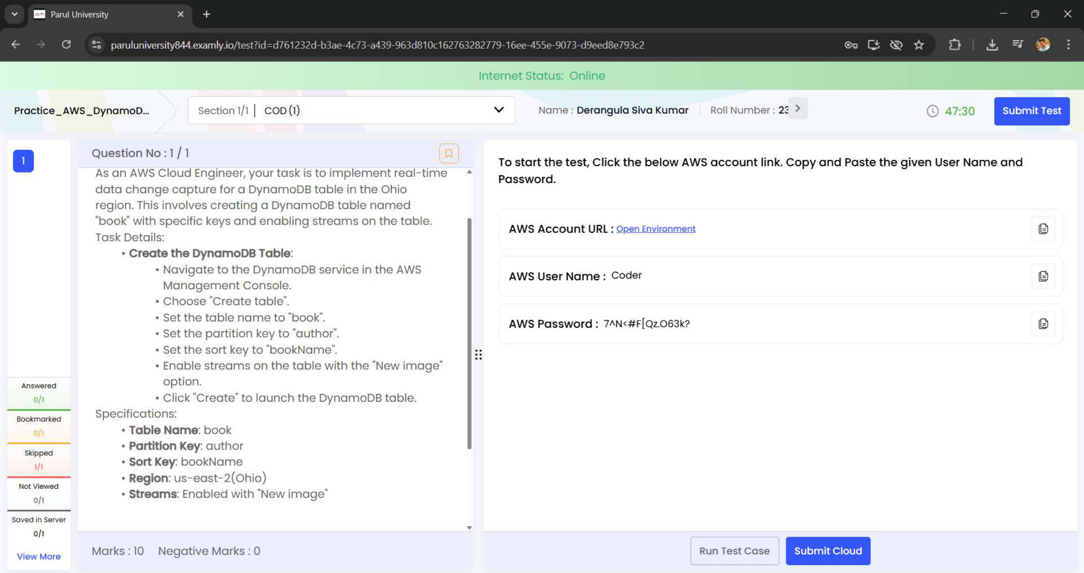The width and height of the screenshot is (1084, 573).
Task: Click the Marks : 10 label
Action: click(x=117, y=550)
